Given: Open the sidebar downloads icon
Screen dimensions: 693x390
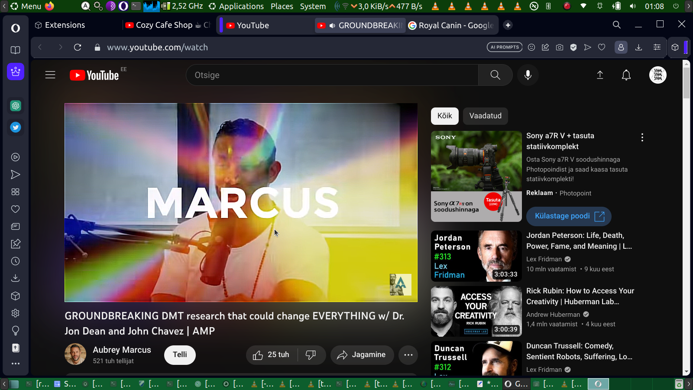Looking at the screenshot, I should click(16, 278).
